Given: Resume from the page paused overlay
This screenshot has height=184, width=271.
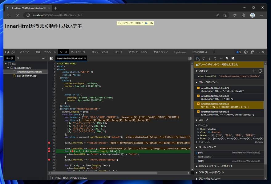Looking at the screenshot, I should 146,23.
